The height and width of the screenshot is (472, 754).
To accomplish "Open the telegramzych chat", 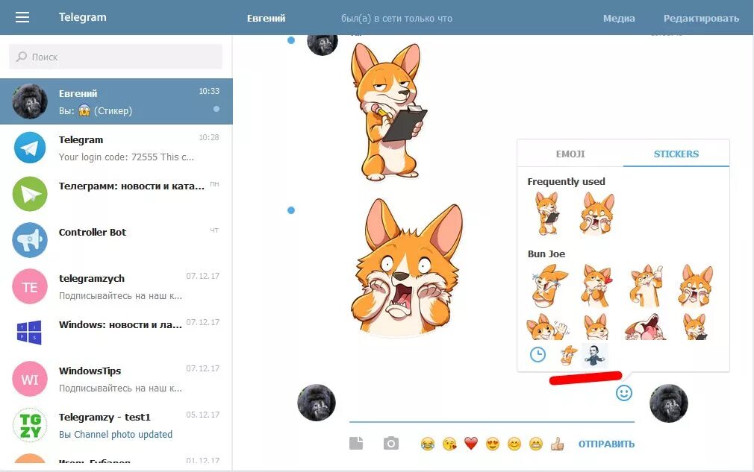I will [x=116, y=286].
